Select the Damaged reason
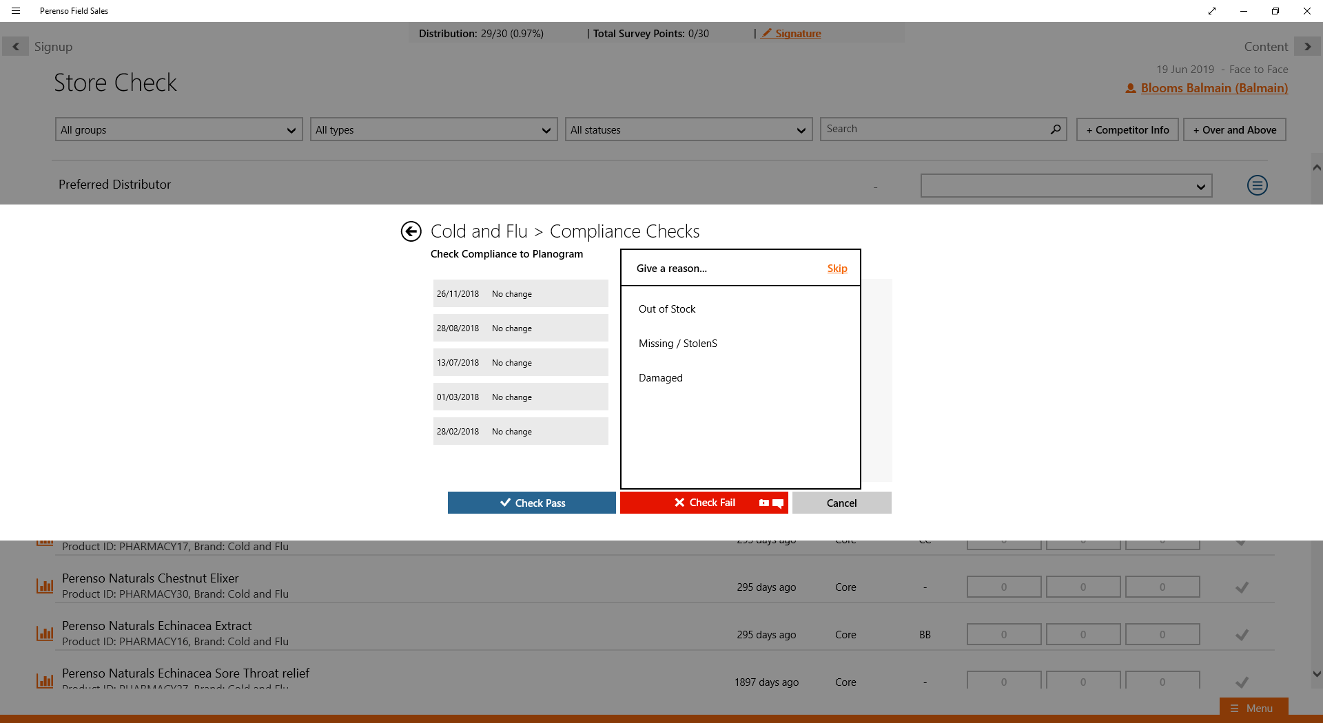Image resolution: width=1323 pixels, height=723 pixels. click(661, 378)
